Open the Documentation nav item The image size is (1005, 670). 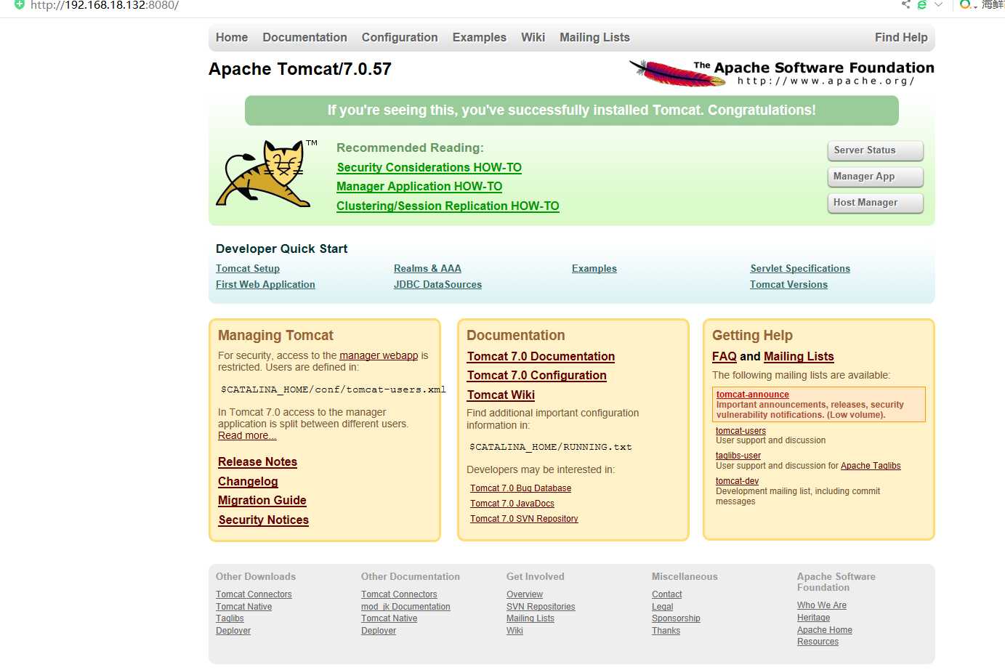pos(304,38)
